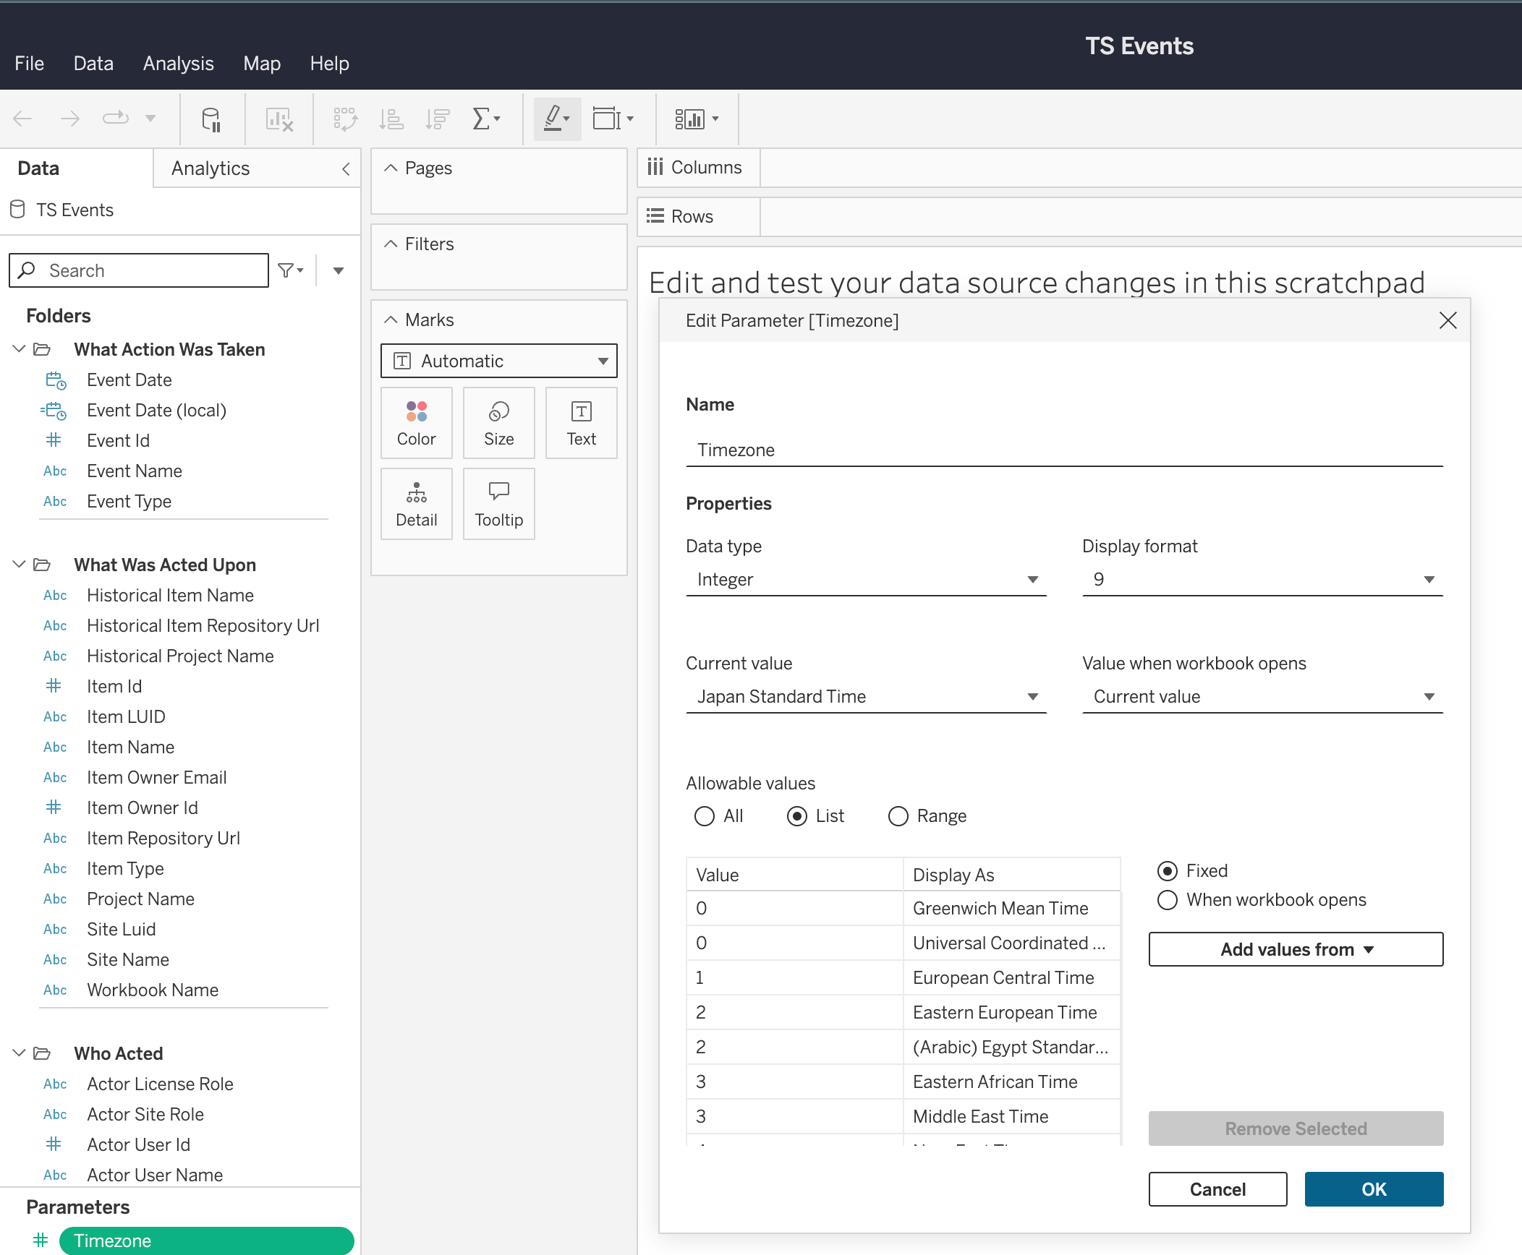Image resolution: width=1522 pixels, height=1255 pixels.
Task: Click the Totals sigma toolbar icon
Action: 485,119
